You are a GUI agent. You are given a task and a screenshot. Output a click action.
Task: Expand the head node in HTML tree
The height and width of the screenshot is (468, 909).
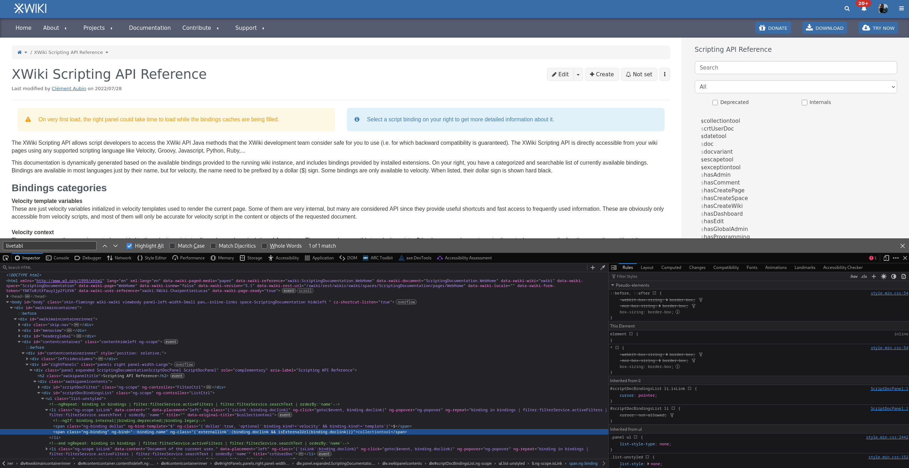(x=8, y=296)
